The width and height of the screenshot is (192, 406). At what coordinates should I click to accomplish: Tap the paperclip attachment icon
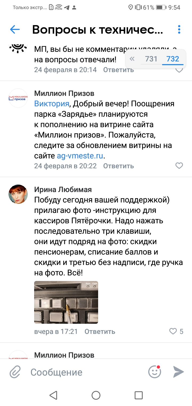click(x=15, y=372)
